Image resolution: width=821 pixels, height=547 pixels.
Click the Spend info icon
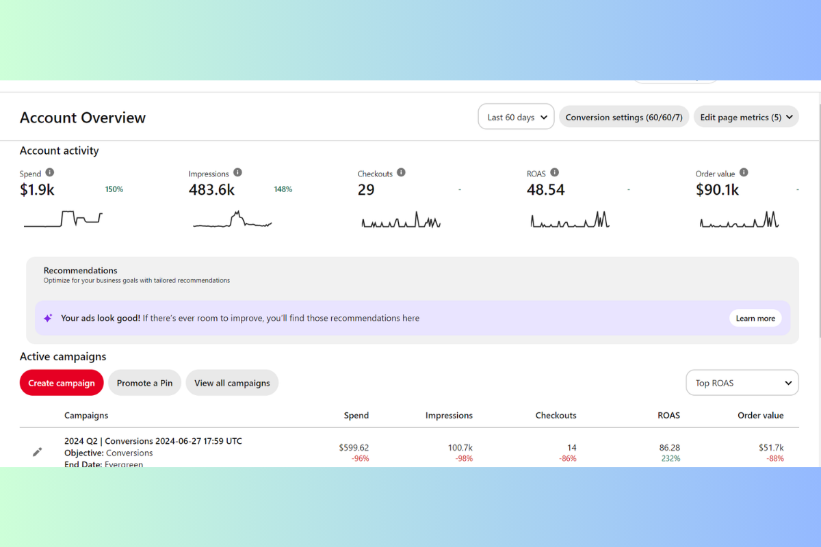coord(50,173)
